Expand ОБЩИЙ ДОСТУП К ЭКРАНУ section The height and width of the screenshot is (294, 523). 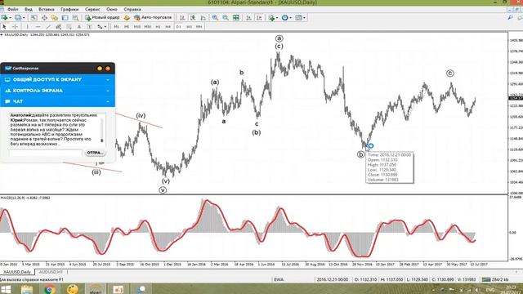pyautogui.click(x=57, y=80)
